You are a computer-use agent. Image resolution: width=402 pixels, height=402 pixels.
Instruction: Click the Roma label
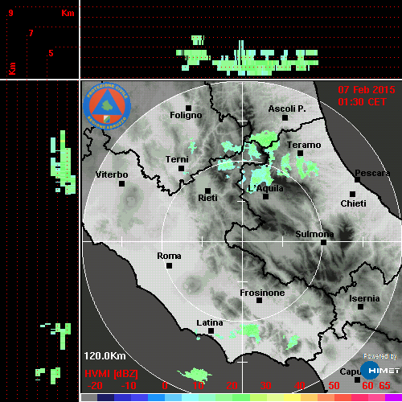point(169,256)
